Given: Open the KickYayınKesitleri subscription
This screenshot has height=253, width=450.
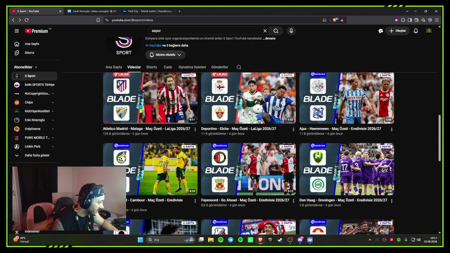Looking at the screenshot, I should click(x=34, y=111).
